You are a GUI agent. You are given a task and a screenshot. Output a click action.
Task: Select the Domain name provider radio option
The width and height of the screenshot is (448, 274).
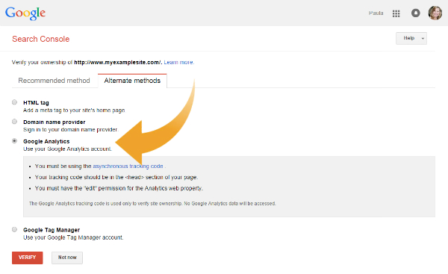[x=15, y=122]
